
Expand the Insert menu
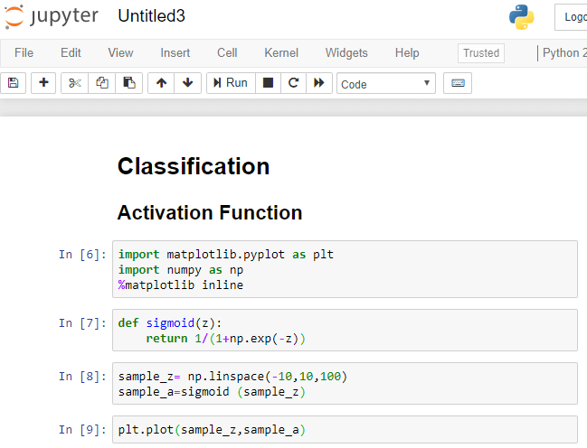[175, 53]
